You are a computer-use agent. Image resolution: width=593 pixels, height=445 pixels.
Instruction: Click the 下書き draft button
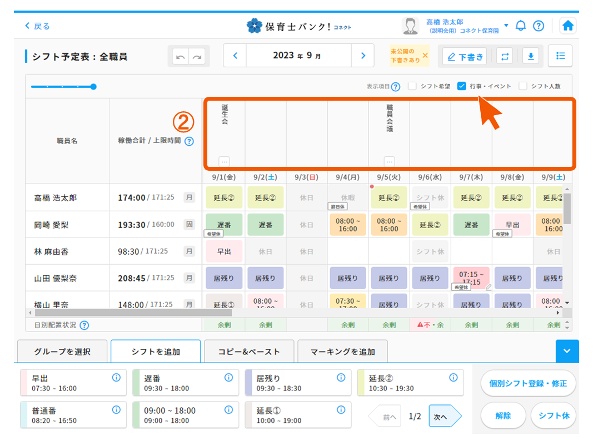point(464,56)
